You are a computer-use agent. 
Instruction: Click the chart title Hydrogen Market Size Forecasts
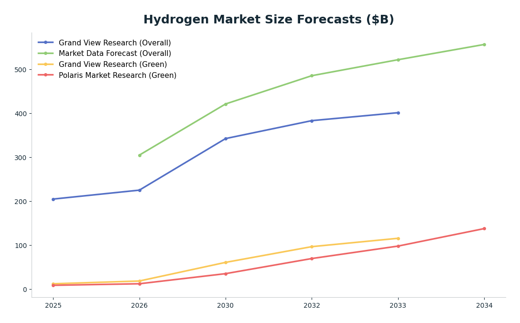[269, 20]
